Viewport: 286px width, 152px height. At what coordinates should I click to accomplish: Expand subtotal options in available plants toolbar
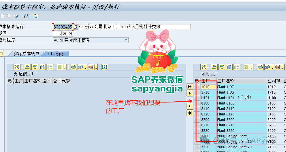[251, 67]
